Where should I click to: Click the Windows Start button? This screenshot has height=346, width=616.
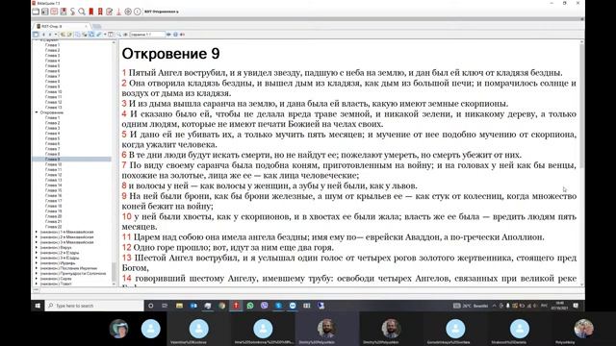tap(38, 306)
